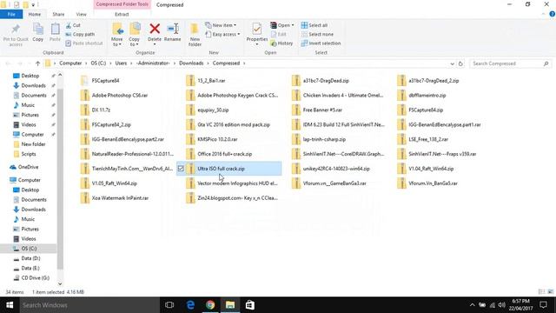556x313 pixels.
Task: Click Invert selection
Action: pyautogui.click(x=321, y=43)
